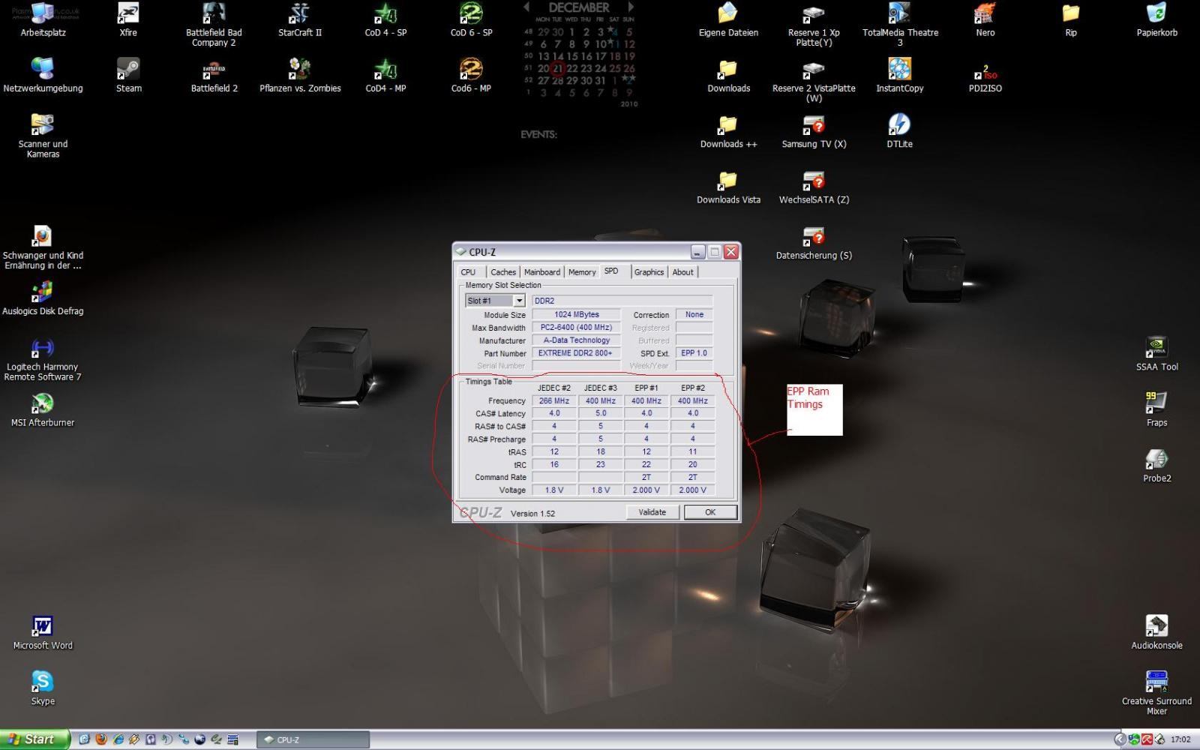1200x750 pixels.
Task: Open Samsung TV (X) network drive
Action: [x=814, y=131]
